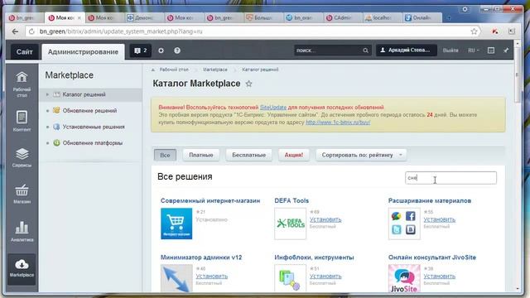Image resolution: width=530 pixels, height=298 pixels.
Task: Select the Платные filter tab
Action: coord(200,155)
